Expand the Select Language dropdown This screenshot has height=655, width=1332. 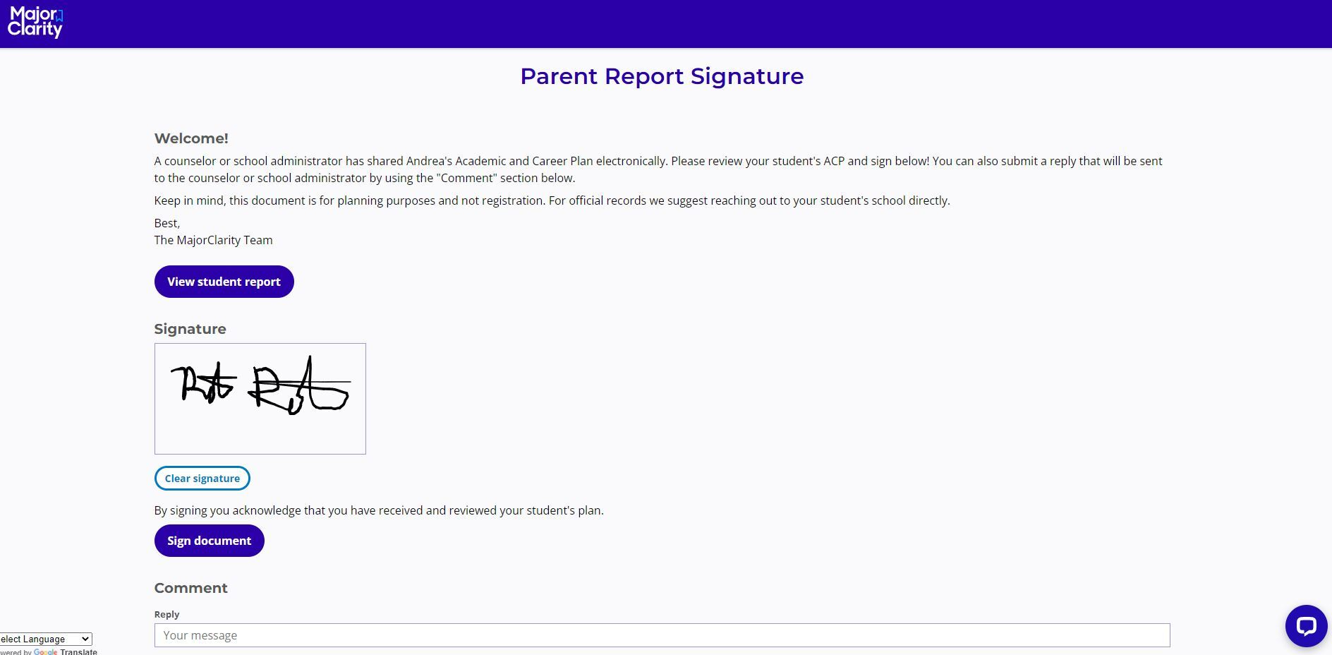click(45, 639)
